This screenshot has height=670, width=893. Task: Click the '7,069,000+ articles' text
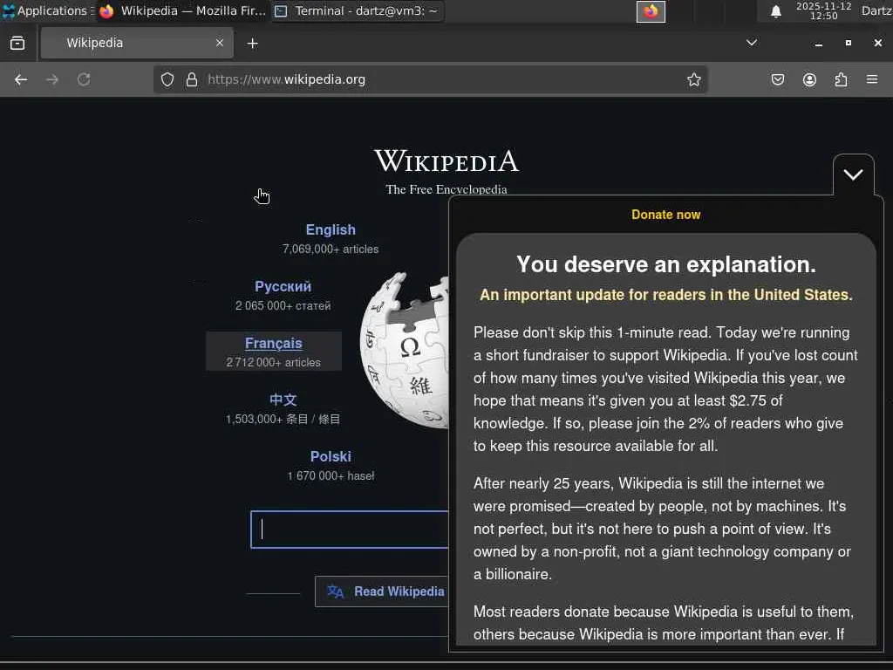tap(331, 249)
